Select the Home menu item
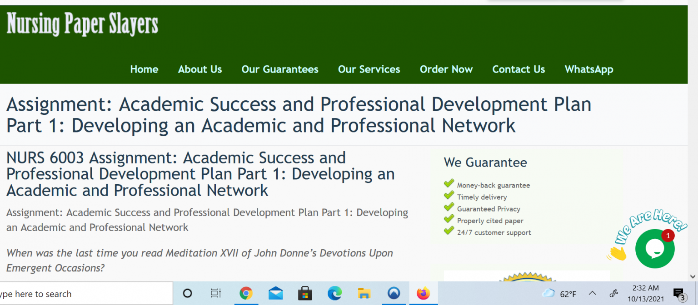 coord(144,69)
